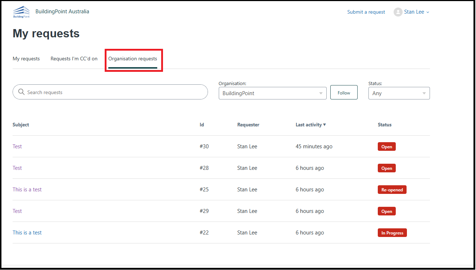Select the My requests tab
Viewport: 476px width, 270px height.
(26, 58)
